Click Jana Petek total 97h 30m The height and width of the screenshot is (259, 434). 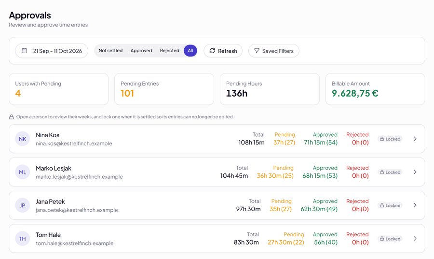[248, 209]
